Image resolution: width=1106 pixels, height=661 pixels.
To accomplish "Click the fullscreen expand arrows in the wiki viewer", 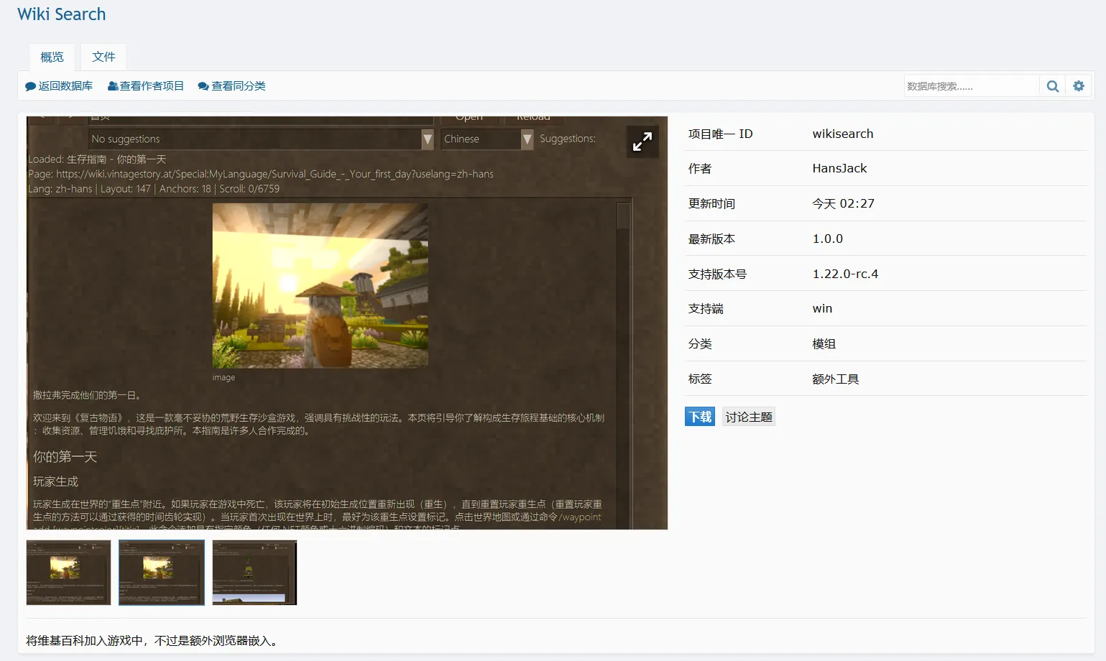I will pyautogui.click(x=642, y=141).
